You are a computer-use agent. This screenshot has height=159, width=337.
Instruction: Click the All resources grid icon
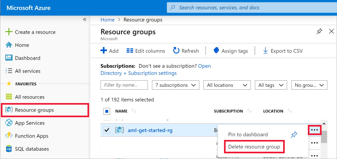coord(9,97)
